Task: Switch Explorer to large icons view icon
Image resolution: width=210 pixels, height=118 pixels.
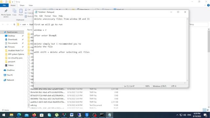Action: 208,110
